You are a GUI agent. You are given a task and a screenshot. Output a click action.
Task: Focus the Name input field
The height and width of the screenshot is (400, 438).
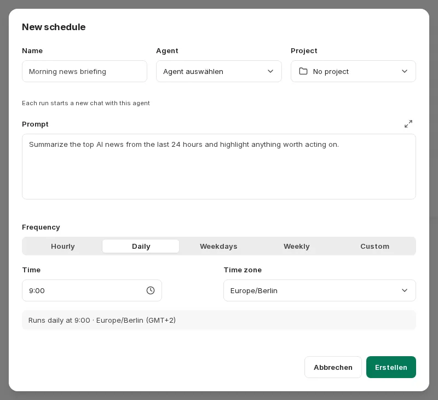(x=84, y=71)
